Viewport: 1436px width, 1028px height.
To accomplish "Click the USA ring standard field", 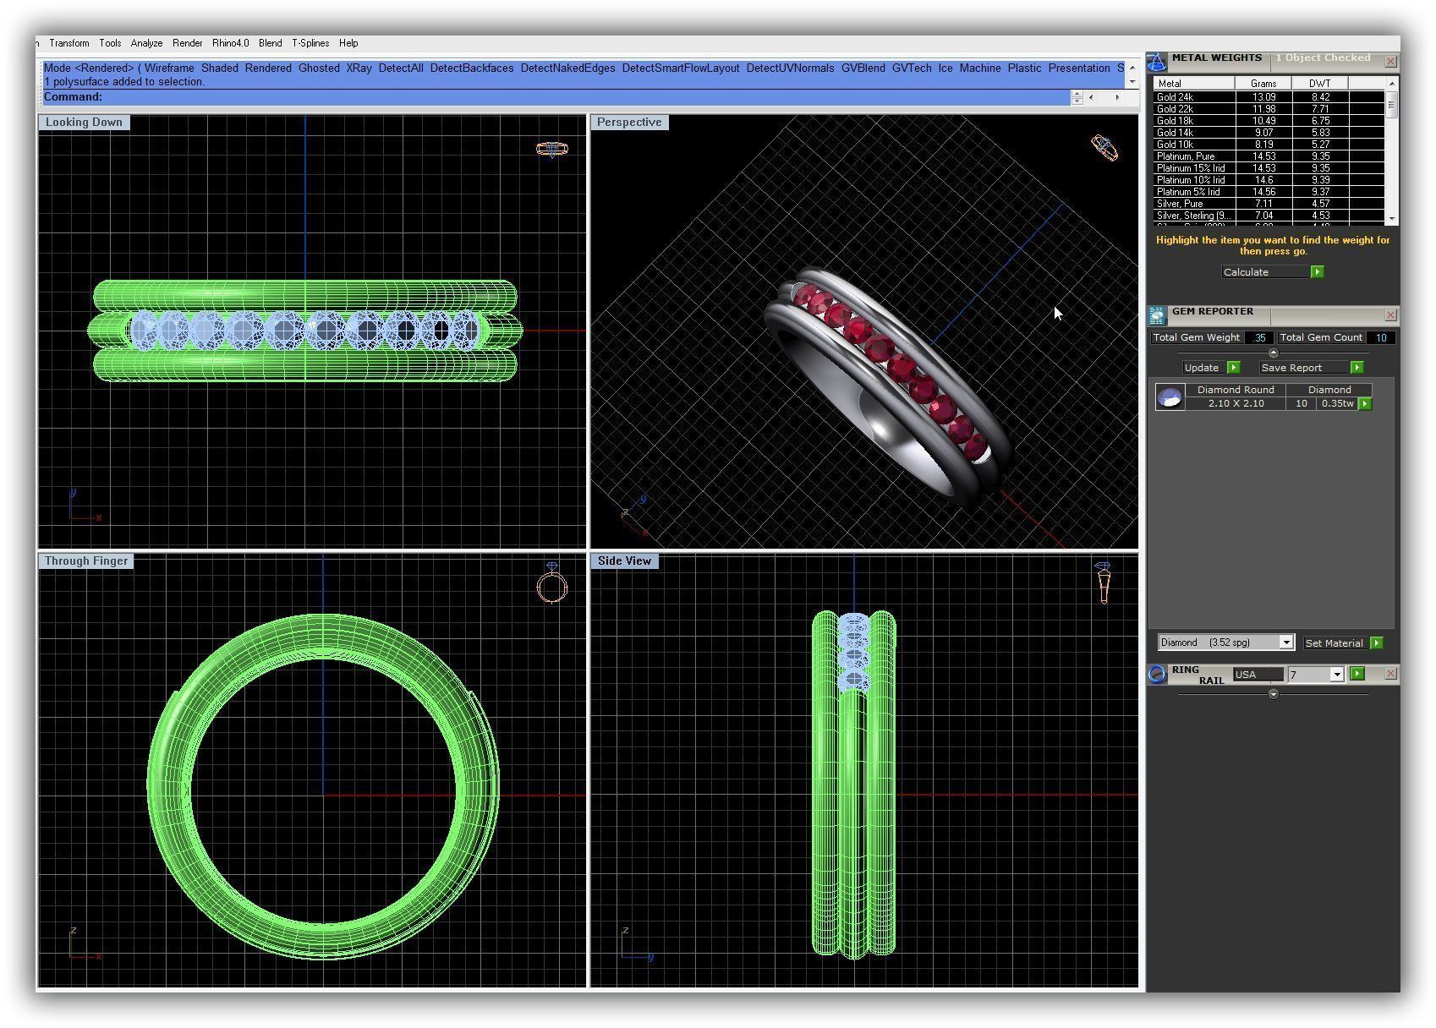I will tap(1258, 675).
